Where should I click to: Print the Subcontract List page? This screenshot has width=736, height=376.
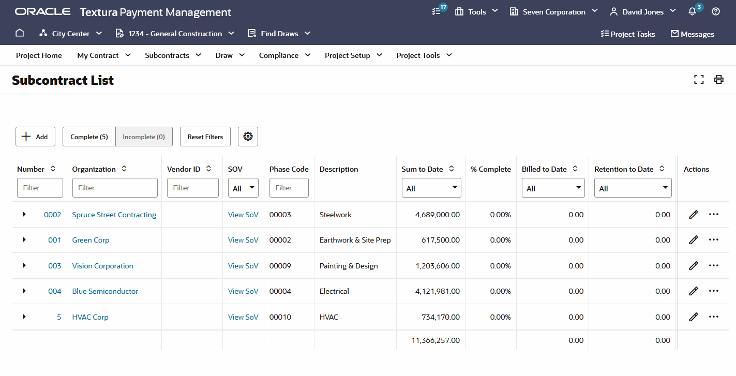tap(719, 80)
